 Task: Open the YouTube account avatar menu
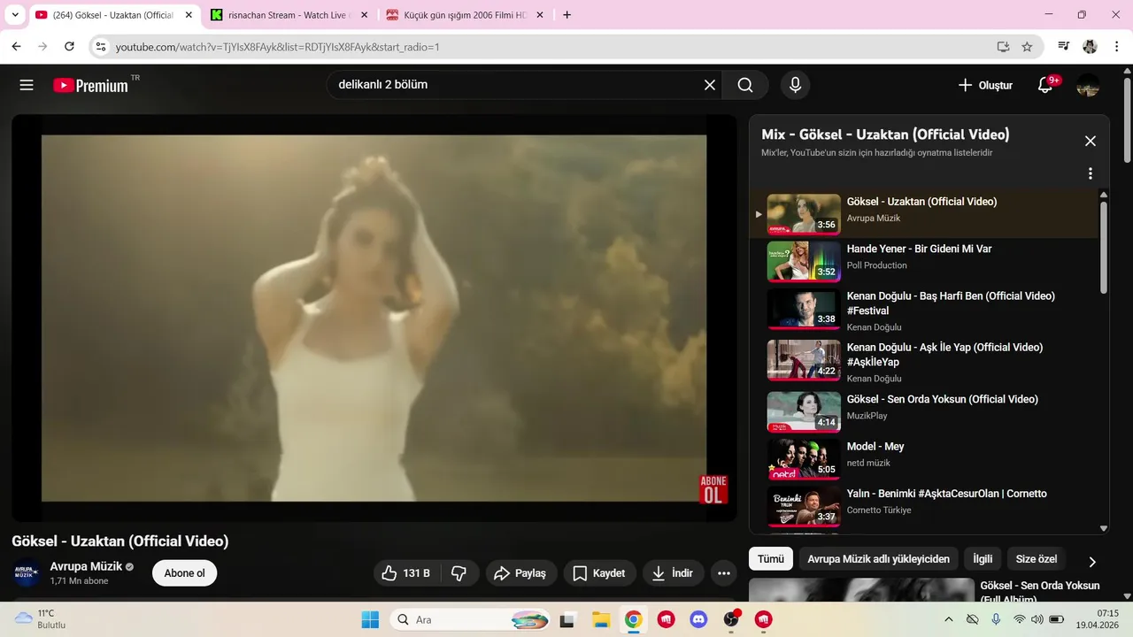click(1088, 85)
